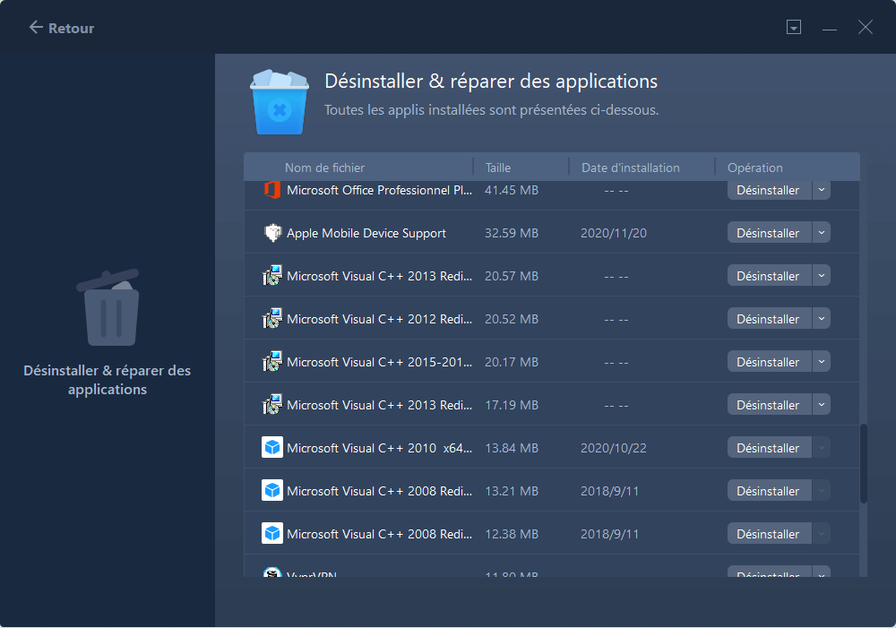Click the Taille column header

coord(499,167)
